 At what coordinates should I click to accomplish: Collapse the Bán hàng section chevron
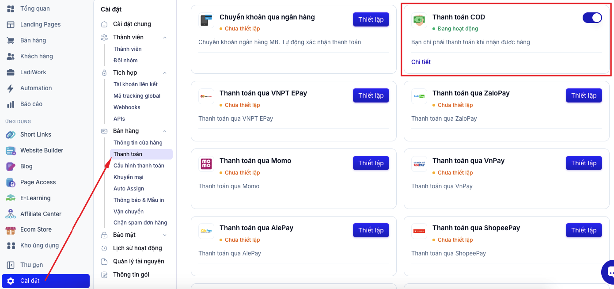click(x=165, y=131)
